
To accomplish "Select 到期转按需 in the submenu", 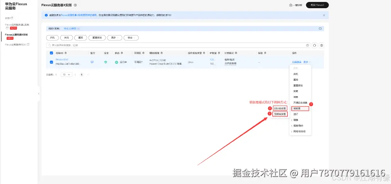I will pyautogui.click(x=280, y=114).
